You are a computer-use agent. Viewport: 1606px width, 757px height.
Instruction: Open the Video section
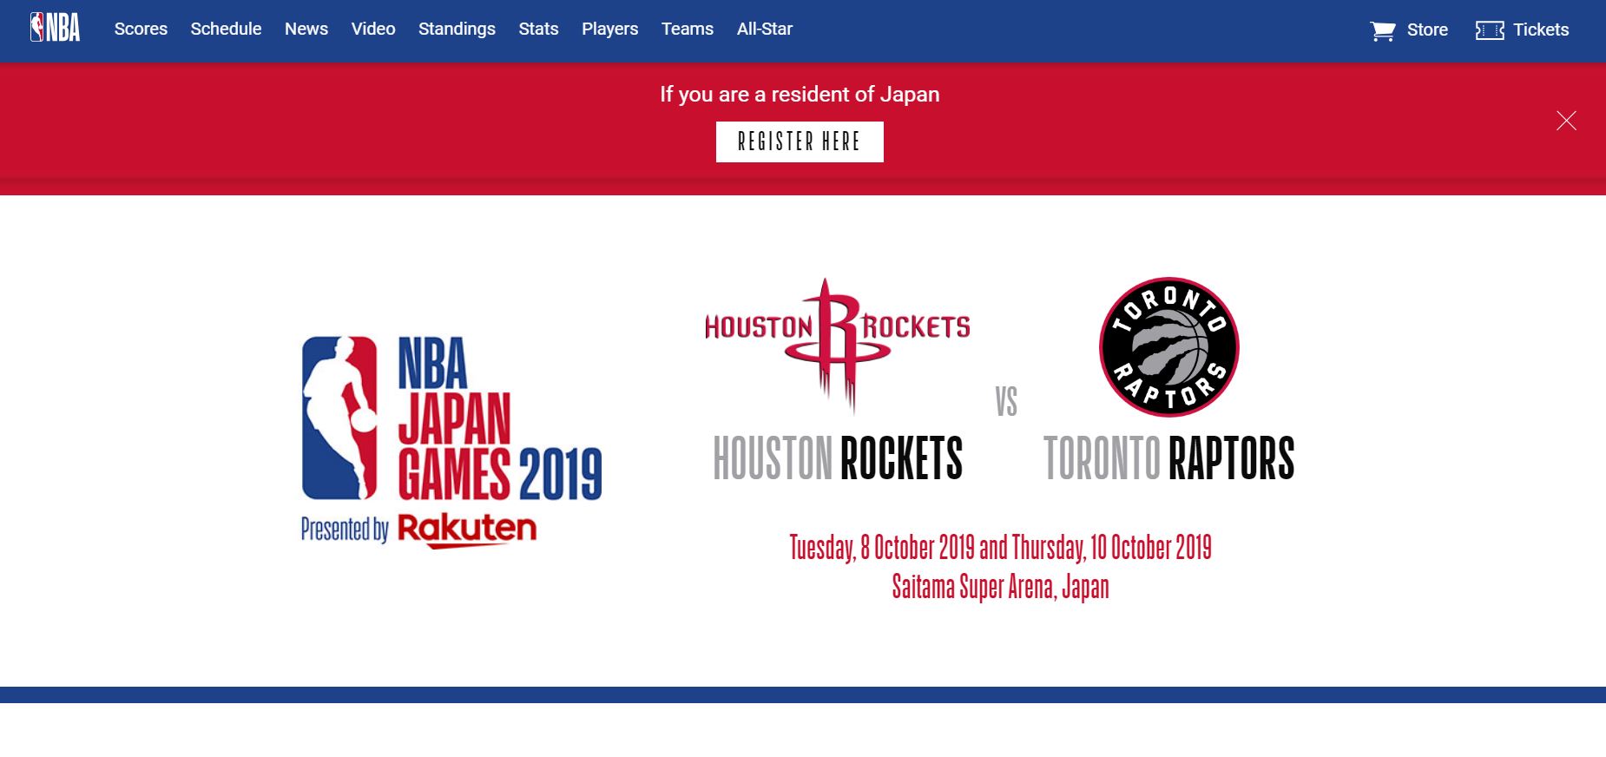coord(373,29)
